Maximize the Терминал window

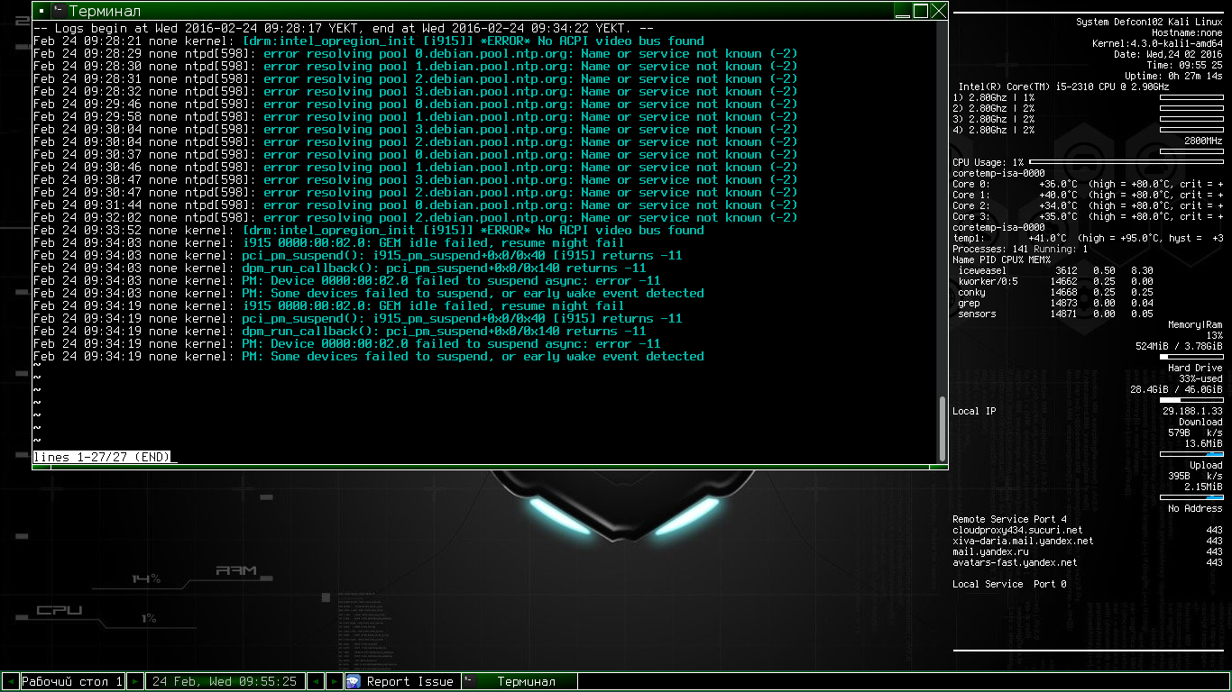(x=921, y=11)
